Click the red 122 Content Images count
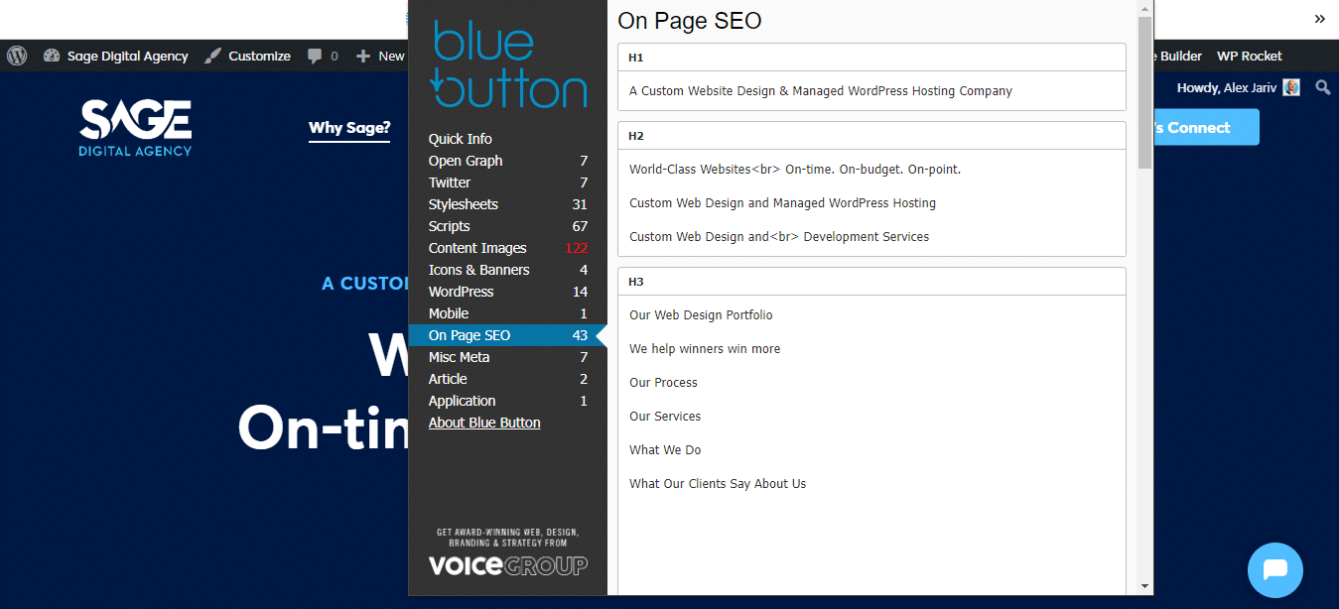This screenshot has width=1339, height=609. click(576, 248)
